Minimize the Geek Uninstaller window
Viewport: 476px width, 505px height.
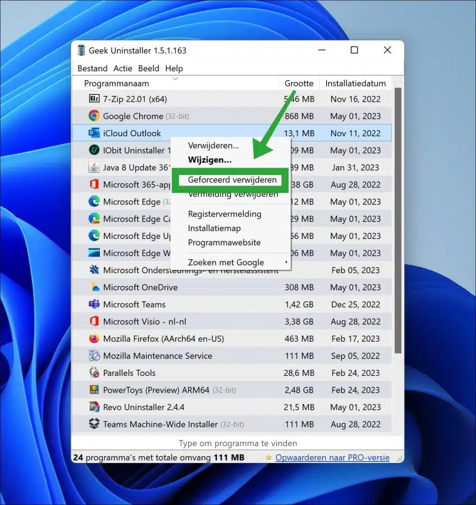(x=322, y=50)
